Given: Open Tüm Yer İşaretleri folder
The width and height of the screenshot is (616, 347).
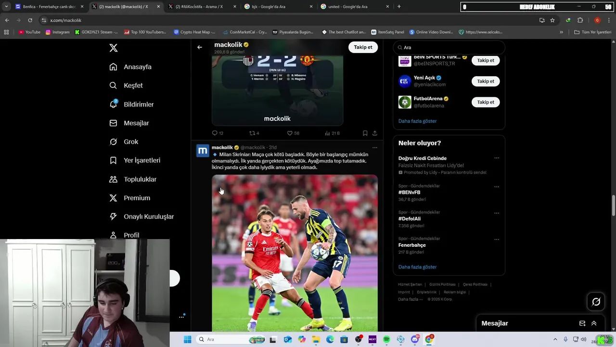Looking at the screenshot, I should coord(592,32).
